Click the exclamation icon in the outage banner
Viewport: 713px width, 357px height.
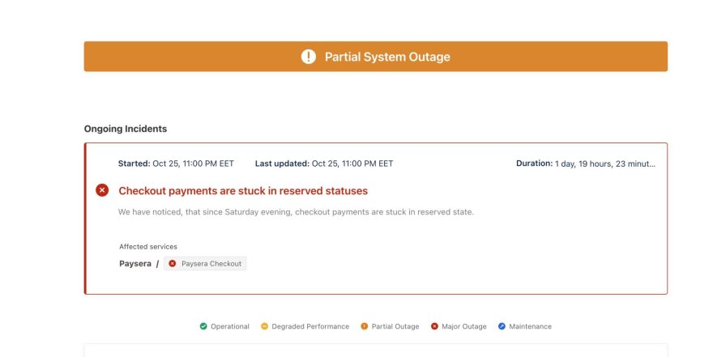(x=308, y=57)
